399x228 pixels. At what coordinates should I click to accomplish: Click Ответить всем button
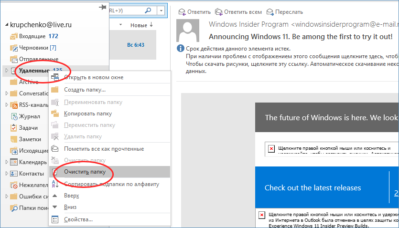pos(238,12)
